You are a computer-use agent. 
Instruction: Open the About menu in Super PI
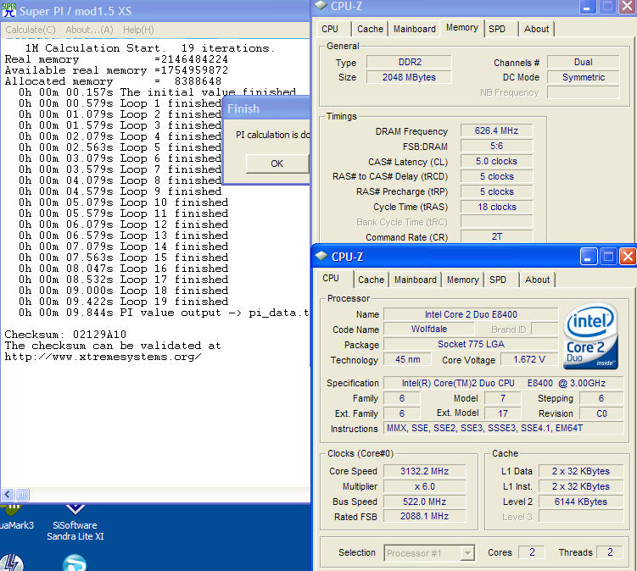[89, 30]
